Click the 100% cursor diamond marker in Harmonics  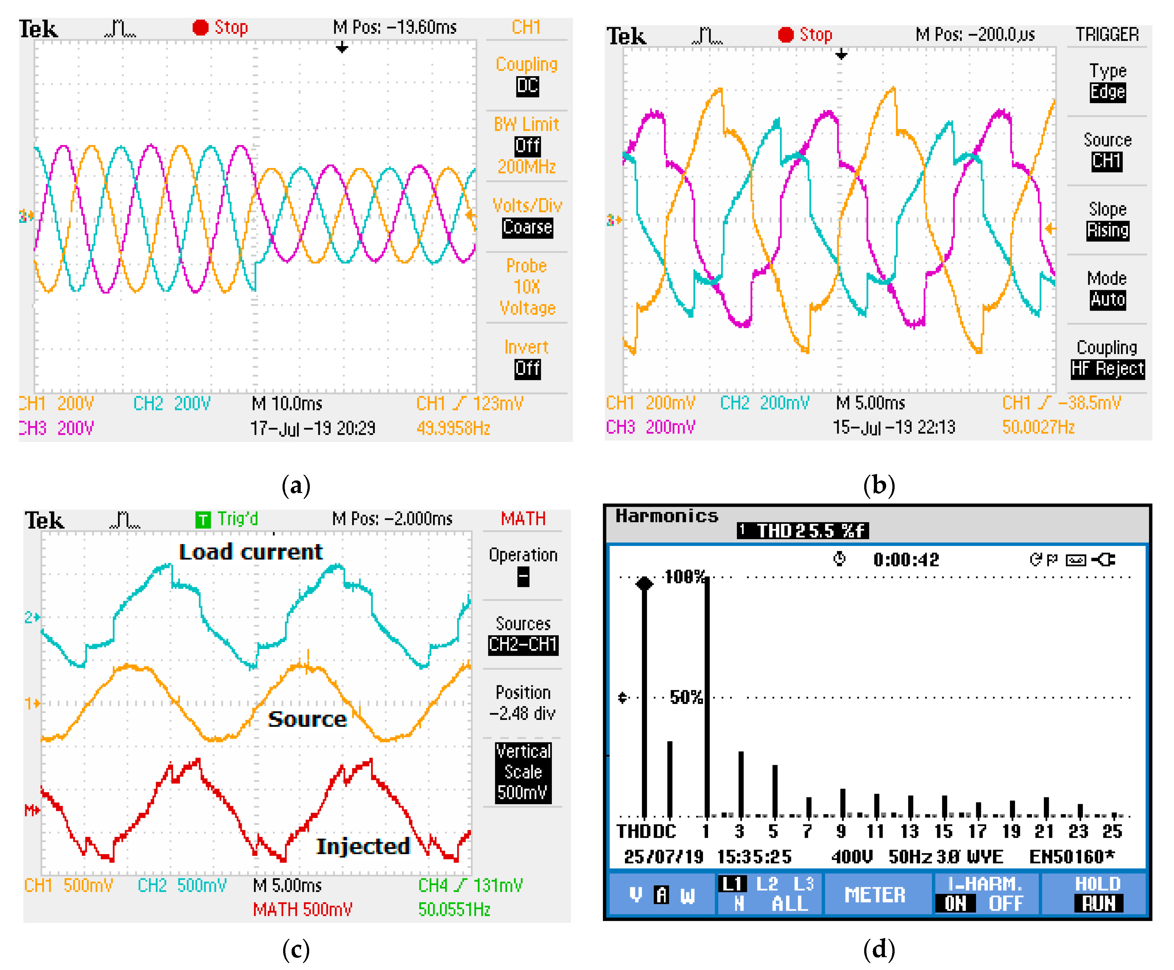644,584
